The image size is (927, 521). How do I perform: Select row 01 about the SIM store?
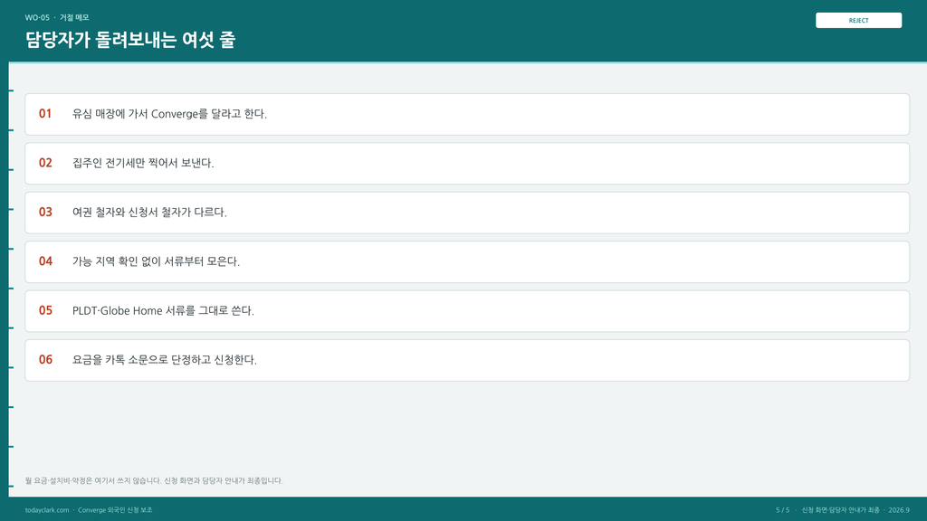[467, 114]
